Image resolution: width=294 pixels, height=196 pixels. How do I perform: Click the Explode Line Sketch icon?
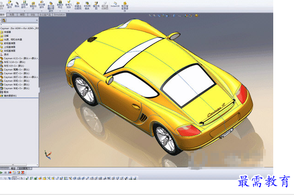pyautogui.click(x=105, y=6)
